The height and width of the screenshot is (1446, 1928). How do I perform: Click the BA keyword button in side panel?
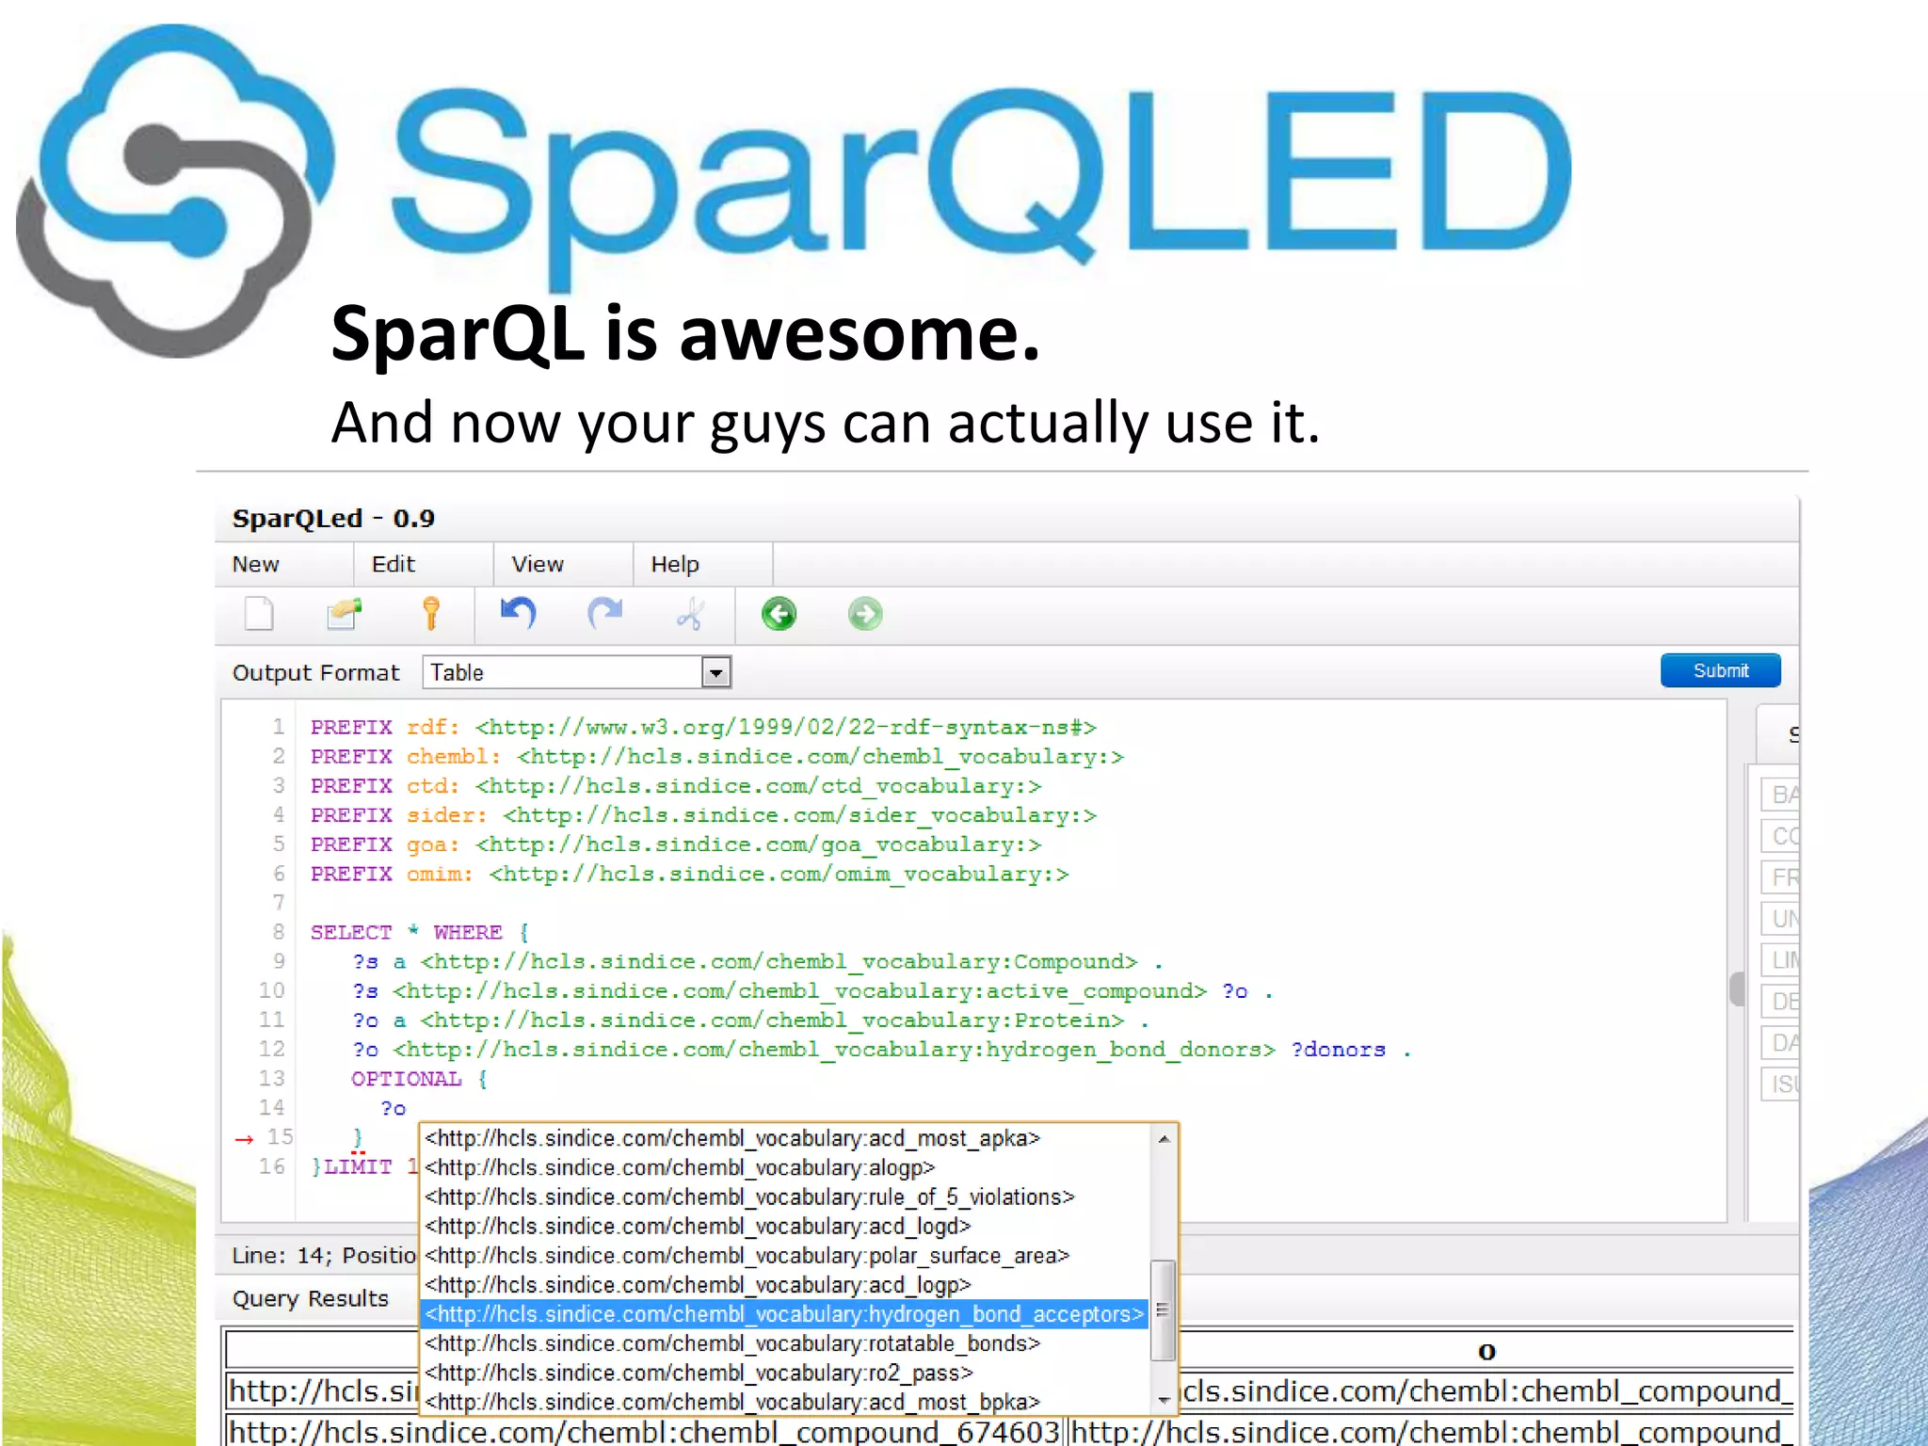[1781, 795]
